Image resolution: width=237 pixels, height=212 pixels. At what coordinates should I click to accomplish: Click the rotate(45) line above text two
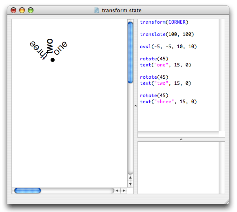pyautogui.click(x=154, y=77)
